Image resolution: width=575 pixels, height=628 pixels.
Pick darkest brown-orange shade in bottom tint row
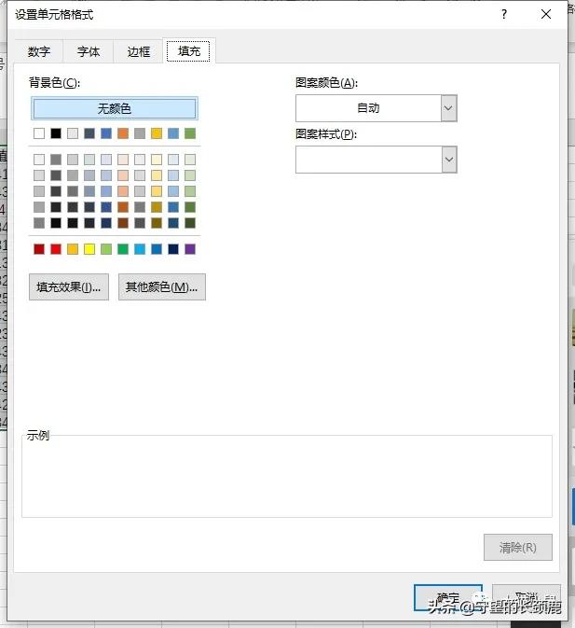[x=123, y=223]
